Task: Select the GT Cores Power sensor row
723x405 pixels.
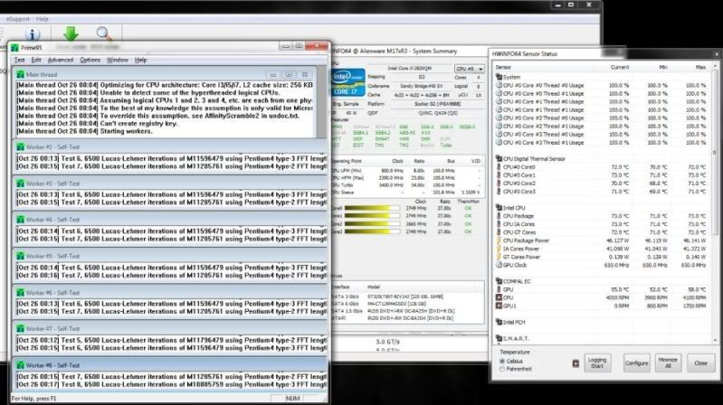Action: click(x=602, y=257)
